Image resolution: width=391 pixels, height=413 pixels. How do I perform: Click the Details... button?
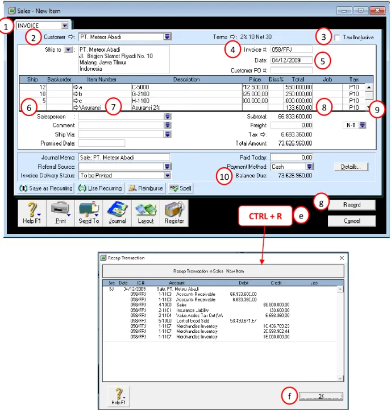point(351,167)
